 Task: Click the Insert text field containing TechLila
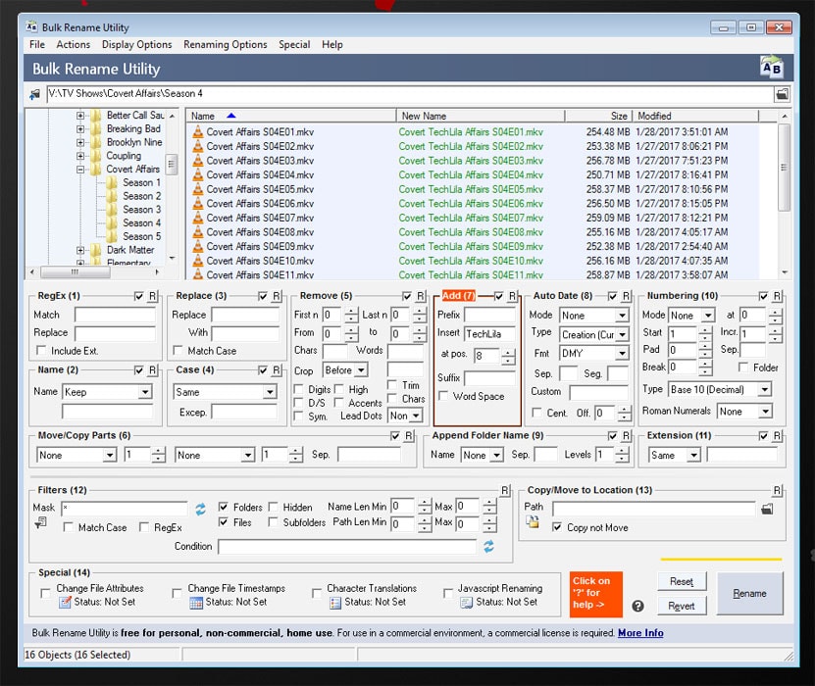pyautogui.click(x=488, y=334)
